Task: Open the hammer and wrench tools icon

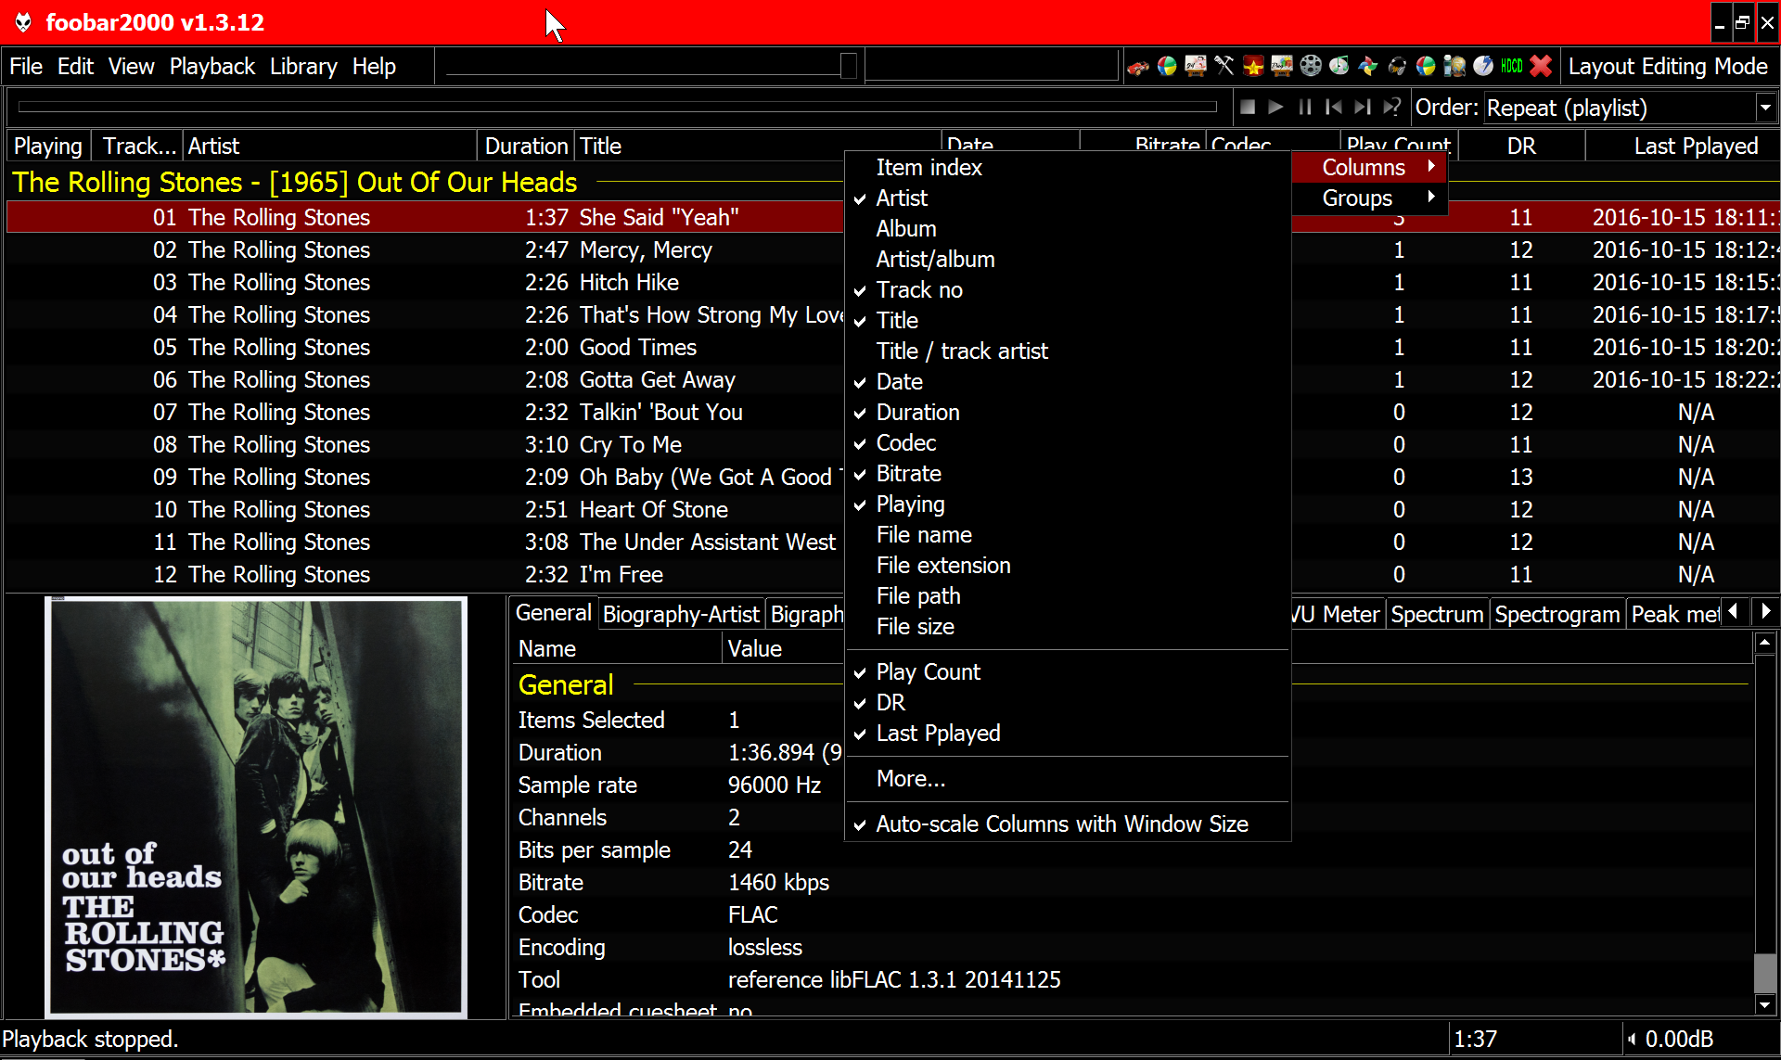Action: [x=1224, y=66]
